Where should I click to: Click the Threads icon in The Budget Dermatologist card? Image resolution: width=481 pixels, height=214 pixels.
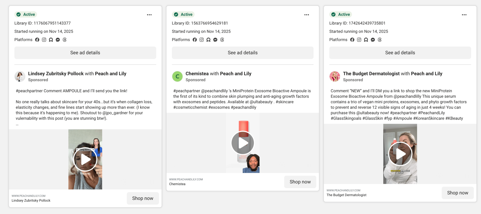[x=380, y=40]
